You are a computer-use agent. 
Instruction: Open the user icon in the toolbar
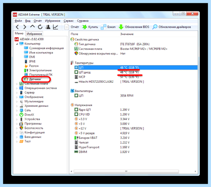click(x=48, y=27)
